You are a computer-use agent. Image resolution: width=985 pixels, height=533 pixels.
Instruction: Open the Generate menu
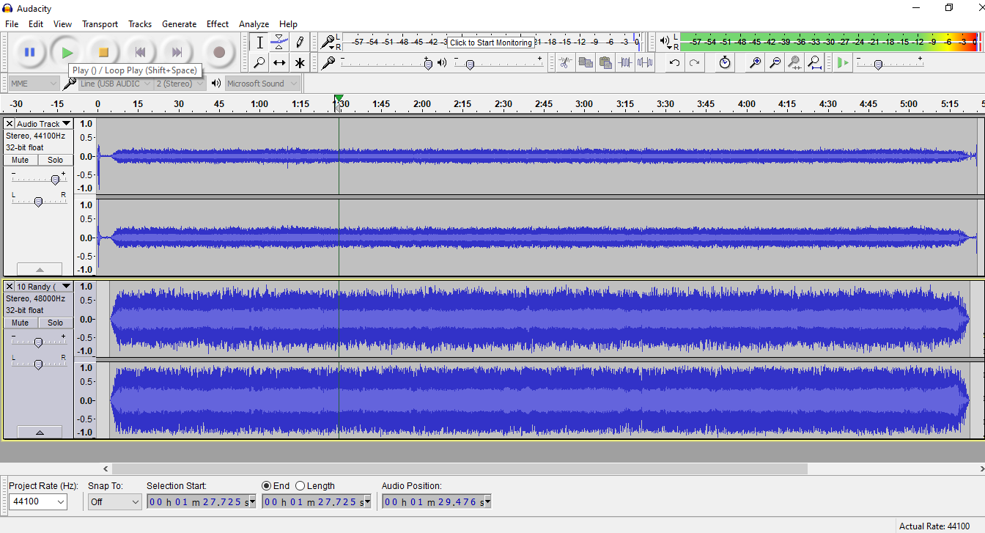click(179, 24)
